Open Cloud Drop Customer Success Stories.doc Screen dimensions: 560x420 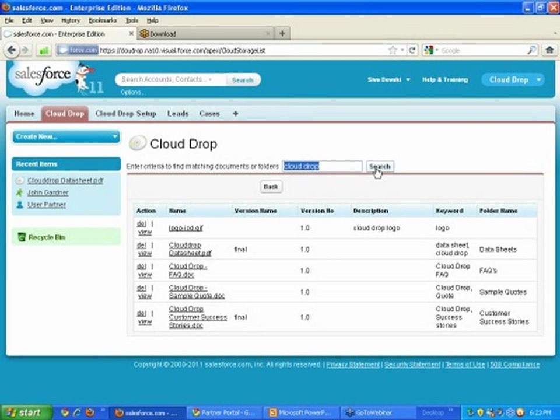pyautogui.click(x=198, y=317)
